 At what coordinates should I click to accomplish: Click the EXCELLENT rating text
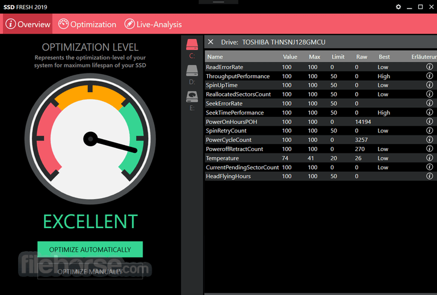[90, 222]
